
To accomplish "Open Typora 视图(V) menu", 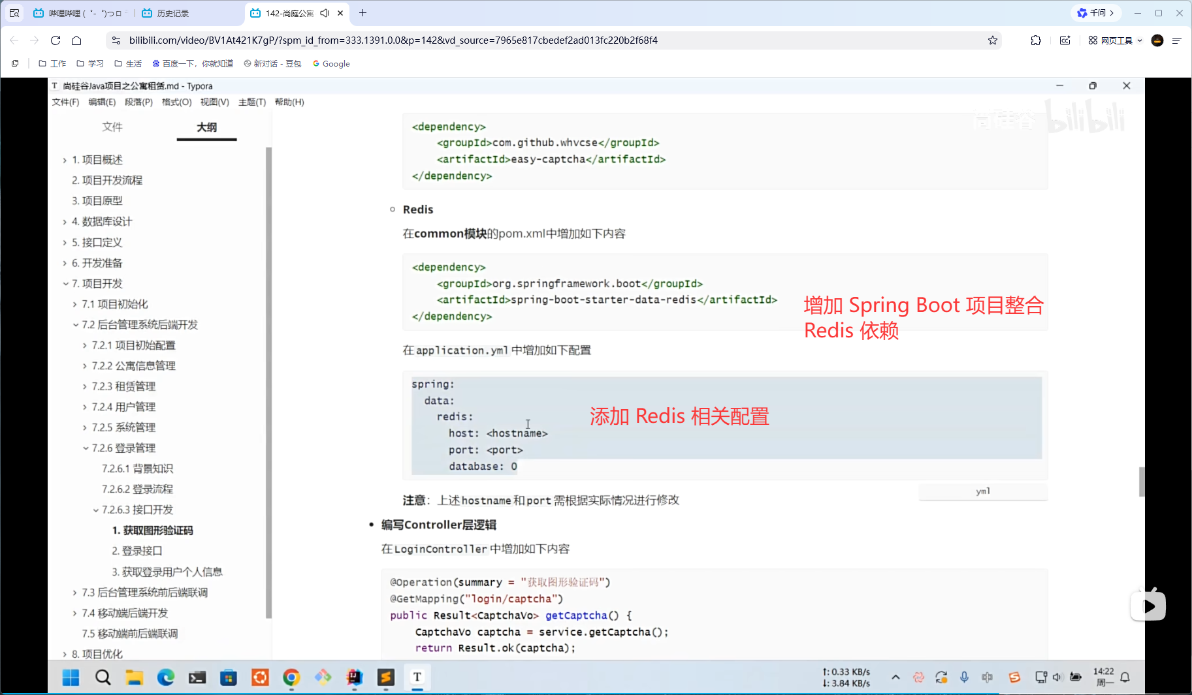I will point(214,102).
